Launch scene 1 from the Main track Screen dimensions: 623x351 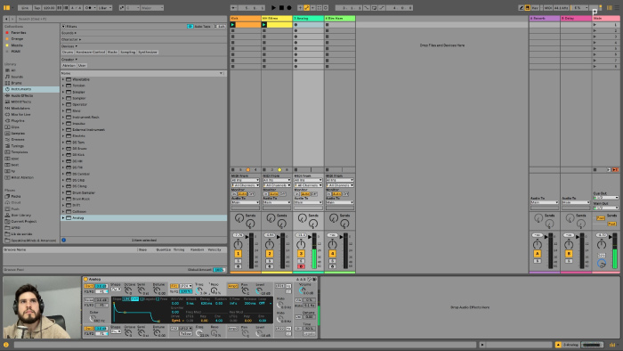pyautogui.click(x=595, y=25)
